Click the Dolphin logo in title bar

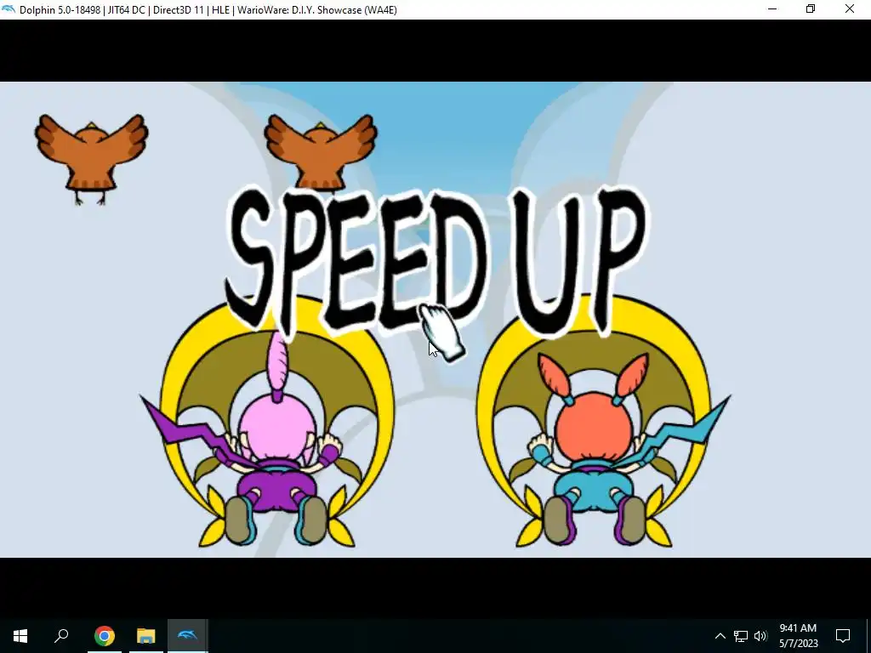9,9
